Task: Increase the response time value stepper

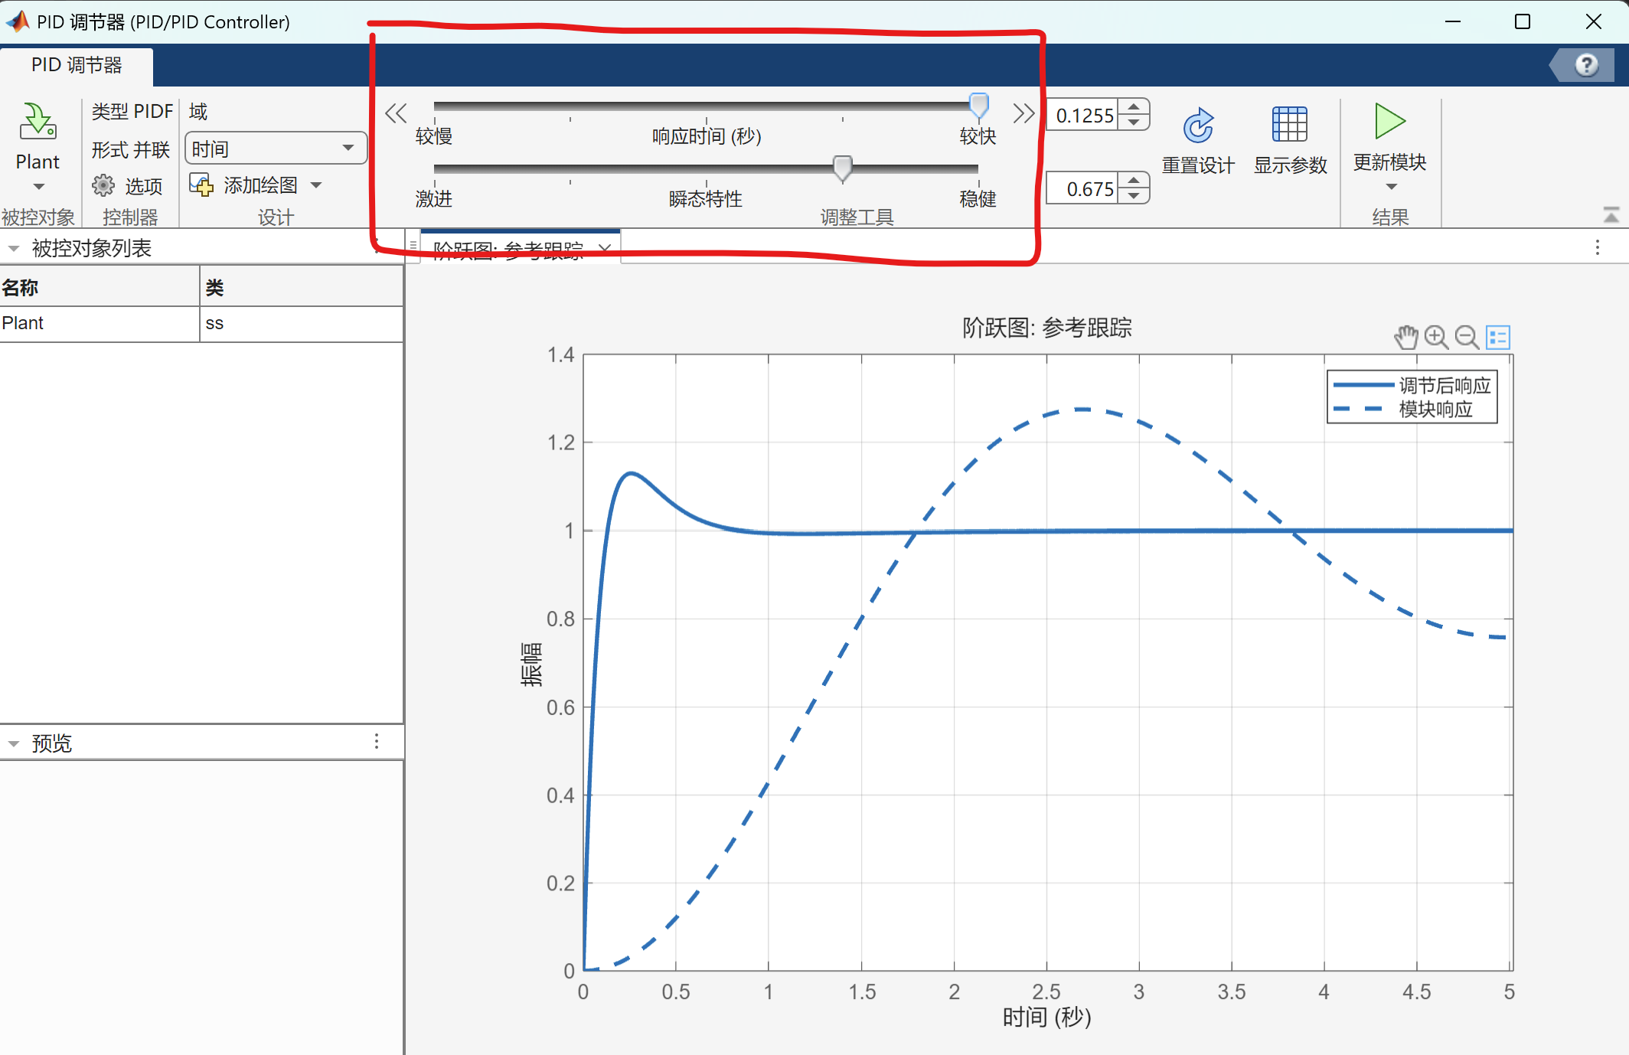Action: [x=1134, y=107]
